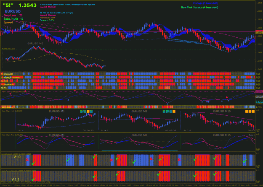Click EURUSD M1 label in Heiken Ashi mini chart
Screen dimensions: 263x187
[57, 111]
